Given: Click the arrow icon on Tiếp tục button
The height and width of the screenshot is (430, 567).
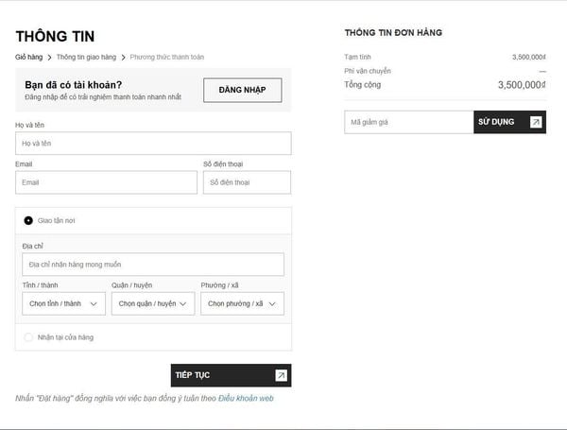Looking at the screenshot, I should (281, 375).
